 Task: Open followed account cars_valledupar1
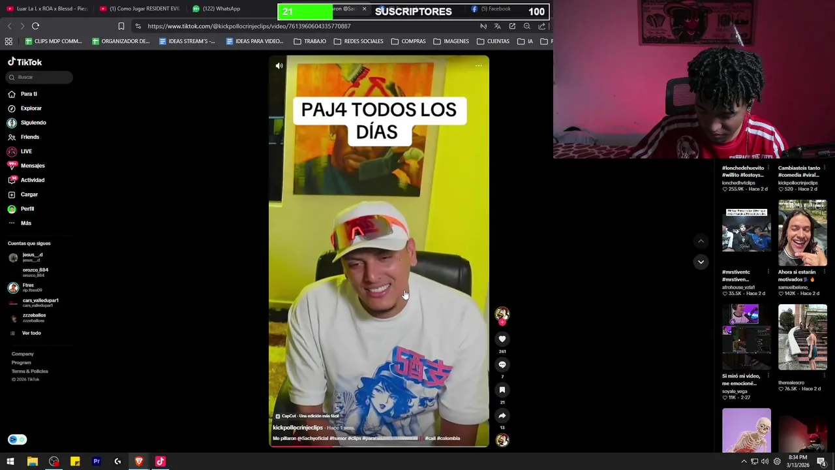tap(33, 302)
